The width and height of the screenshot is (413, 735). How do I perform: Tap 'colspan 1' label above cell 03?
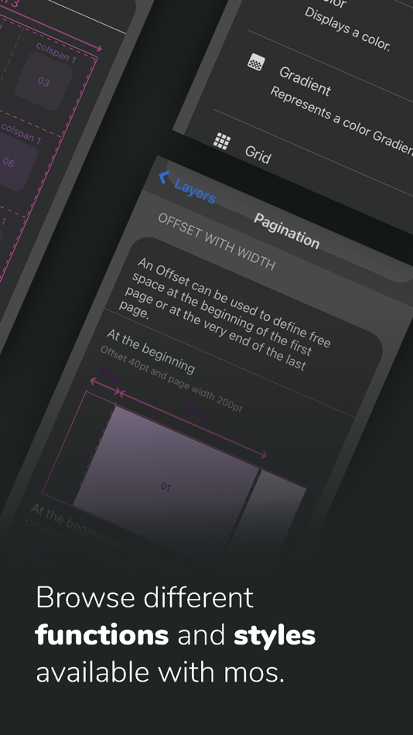point(56,52)
